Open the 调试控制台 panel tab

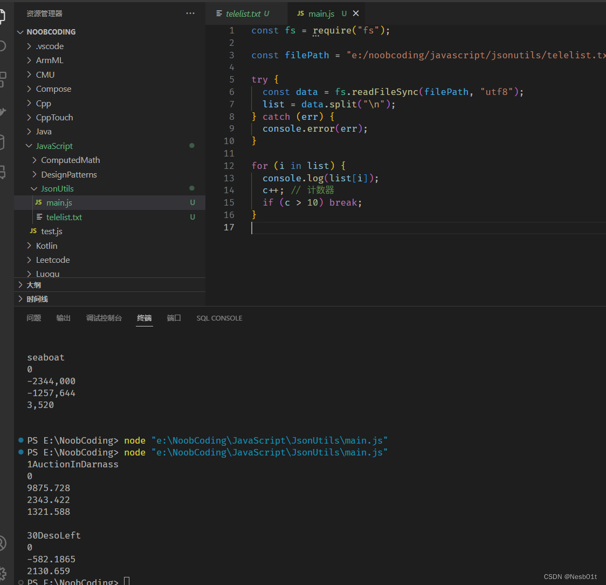point(104,318)
